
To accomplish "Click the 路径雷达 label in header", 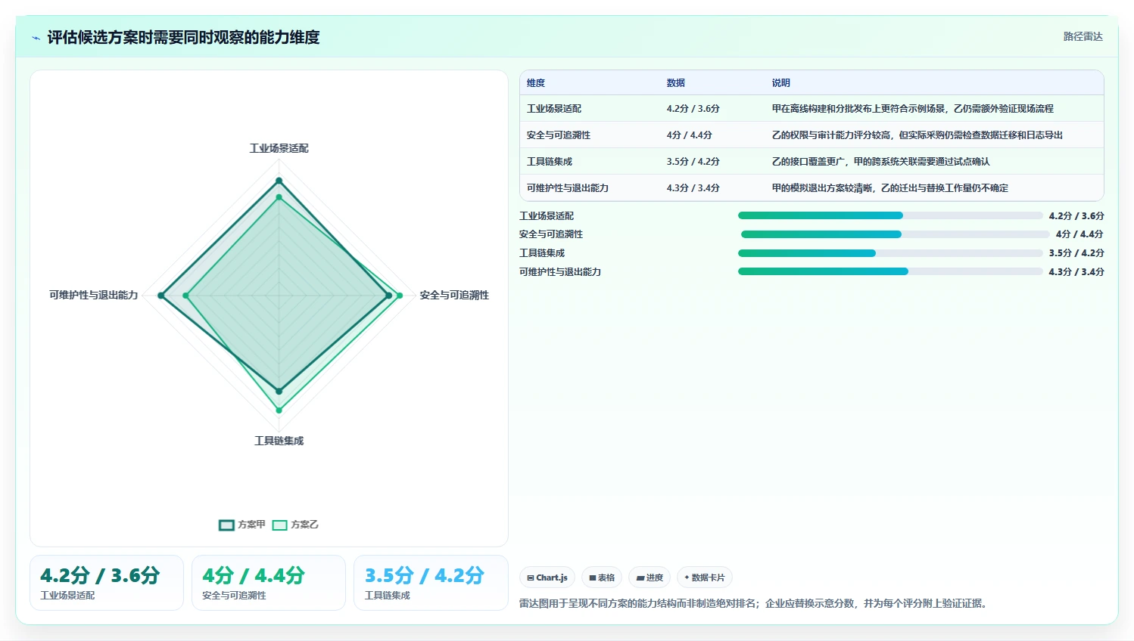I will pyautogui.click(x=1083, y=36).
